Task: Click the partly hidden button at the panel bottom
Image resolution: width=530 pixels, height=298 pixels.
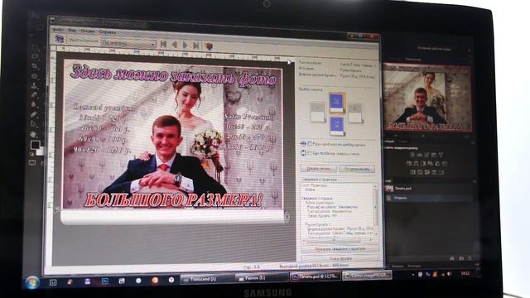Action: (340, 258)
